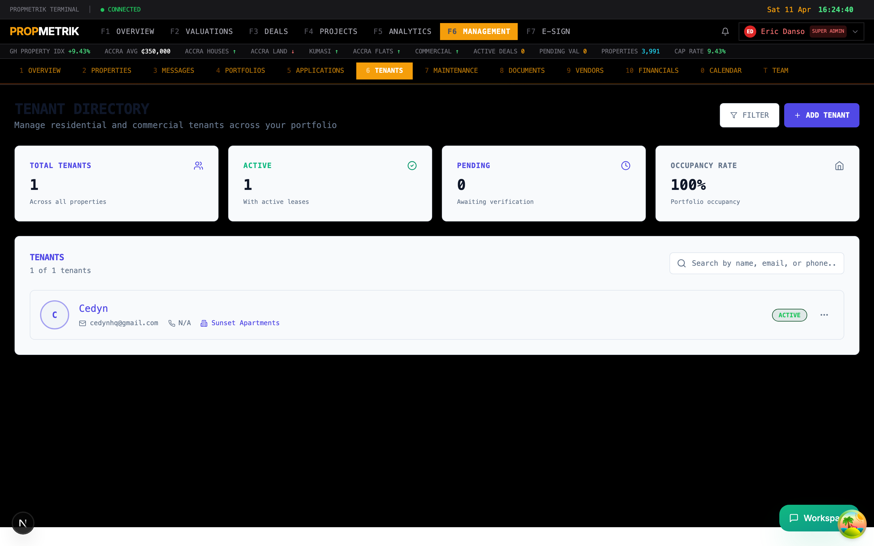
Task: Open the 4 Portfolios sub-tab
Action: (x=241, y=71)
